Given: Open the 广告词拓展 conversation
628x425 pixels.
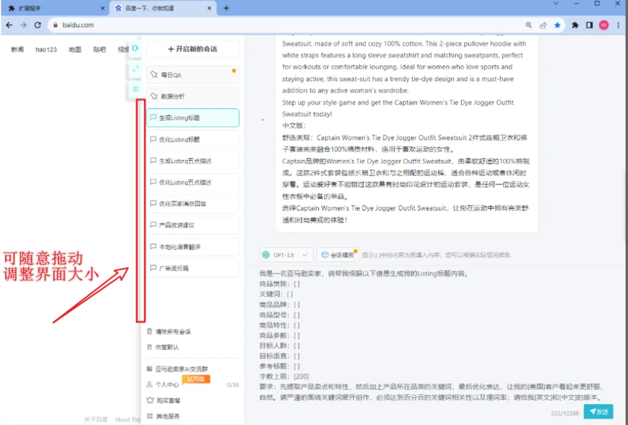Looking at the screenshot, I should pyautogui.click(x=193, y=268).
